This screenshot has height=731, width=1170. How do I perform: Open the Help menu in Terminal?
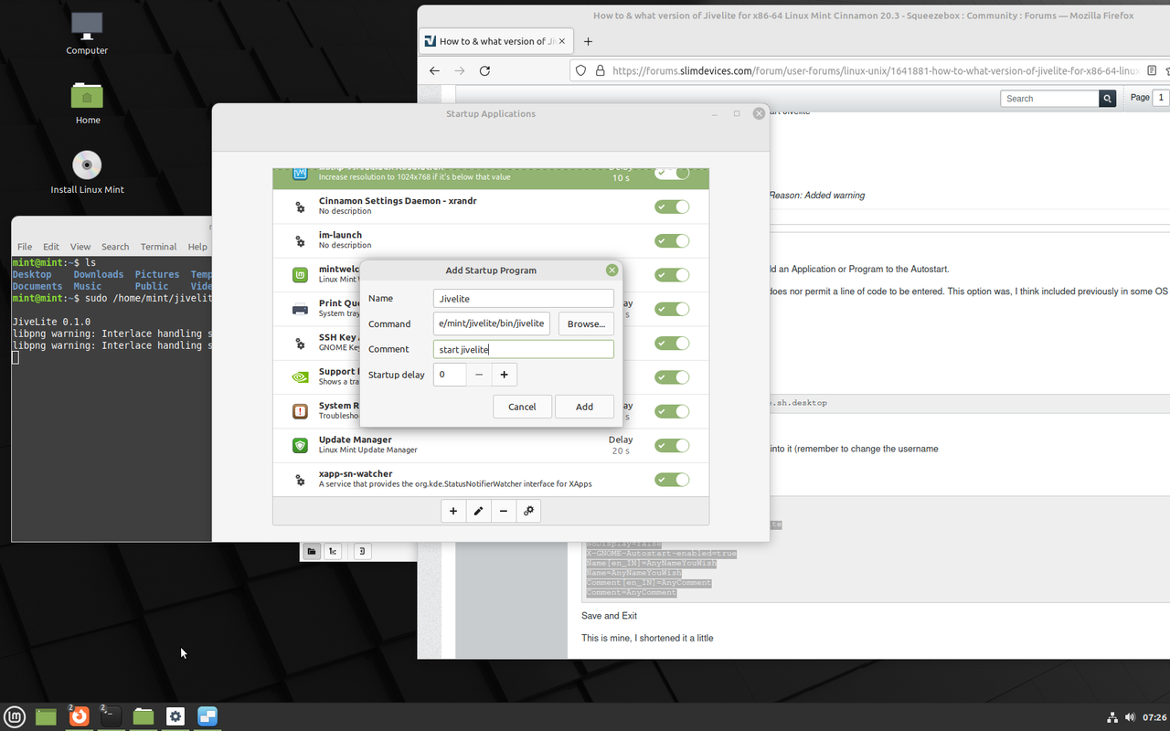pyautogui.click(x=197, y=247)
